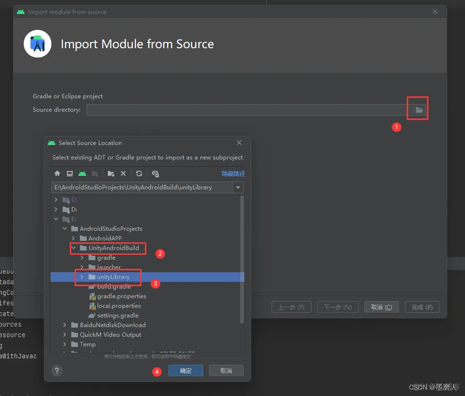Screen dimensions: 465x396
Task: Click the 下一步 (N) next button
Action: click(x=338, y=307)
